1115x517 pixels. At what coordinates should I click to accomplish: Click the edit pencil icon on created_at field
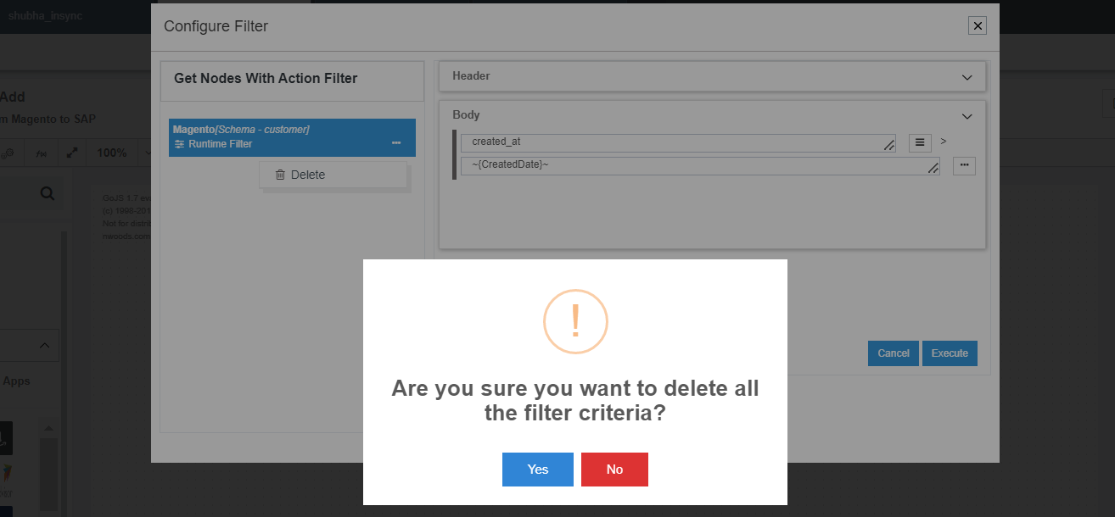(888, 144)
